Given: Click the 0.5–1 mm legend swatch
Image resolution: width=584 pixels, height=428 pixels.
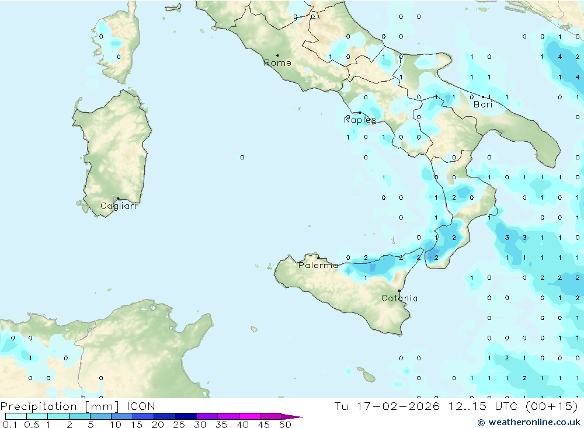Looking at the screenshot, I should (x=37, y=416).
